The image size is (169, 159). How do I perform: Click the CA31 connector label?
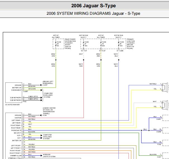point(159,157)
